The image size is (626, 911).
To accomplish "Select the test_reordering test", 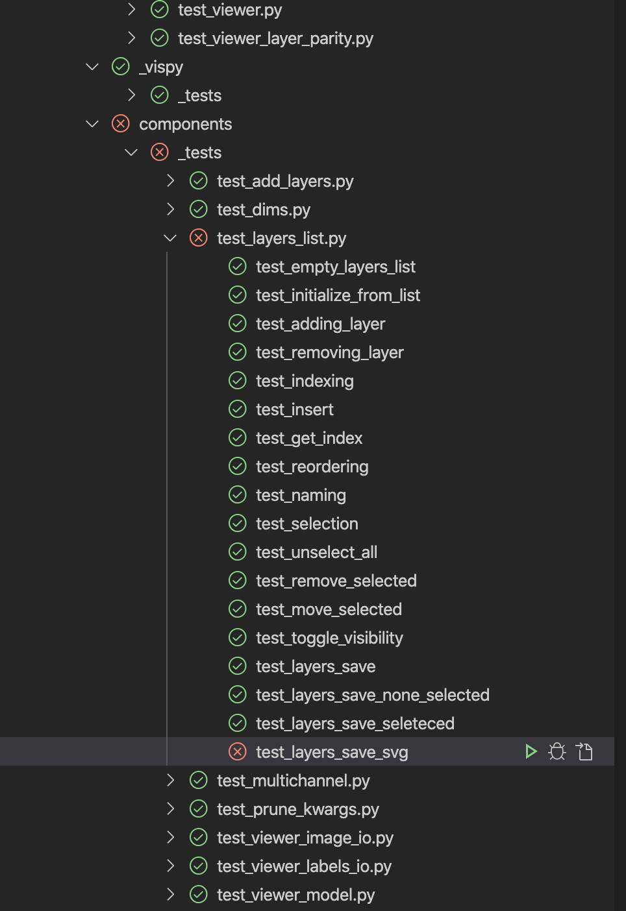I will click(x=312, y=466).
